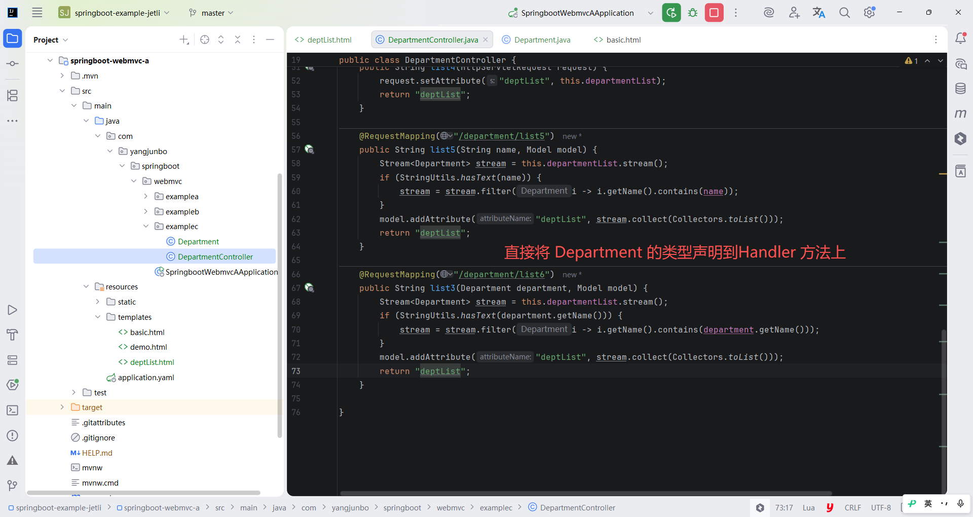Open the Database tool window
This screenshot has height=517, width=973.
[960, 89]
